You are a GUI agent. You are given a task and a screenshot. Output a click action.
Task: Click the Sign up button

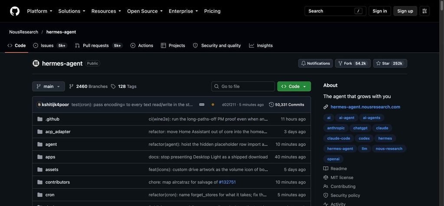[x=405, y=11]
